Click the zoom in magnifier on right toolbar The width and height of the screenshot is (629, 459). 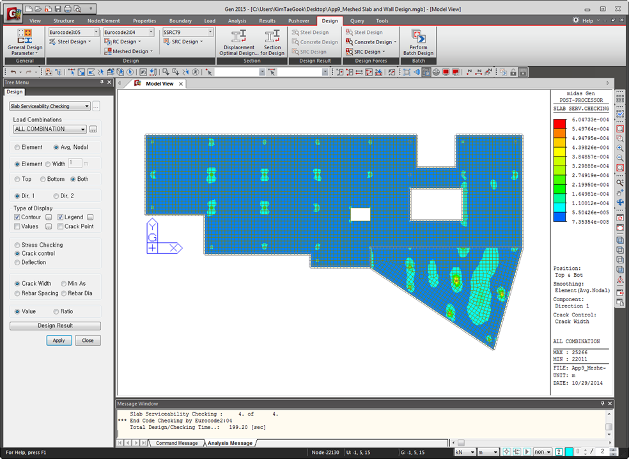click(620, 148)
